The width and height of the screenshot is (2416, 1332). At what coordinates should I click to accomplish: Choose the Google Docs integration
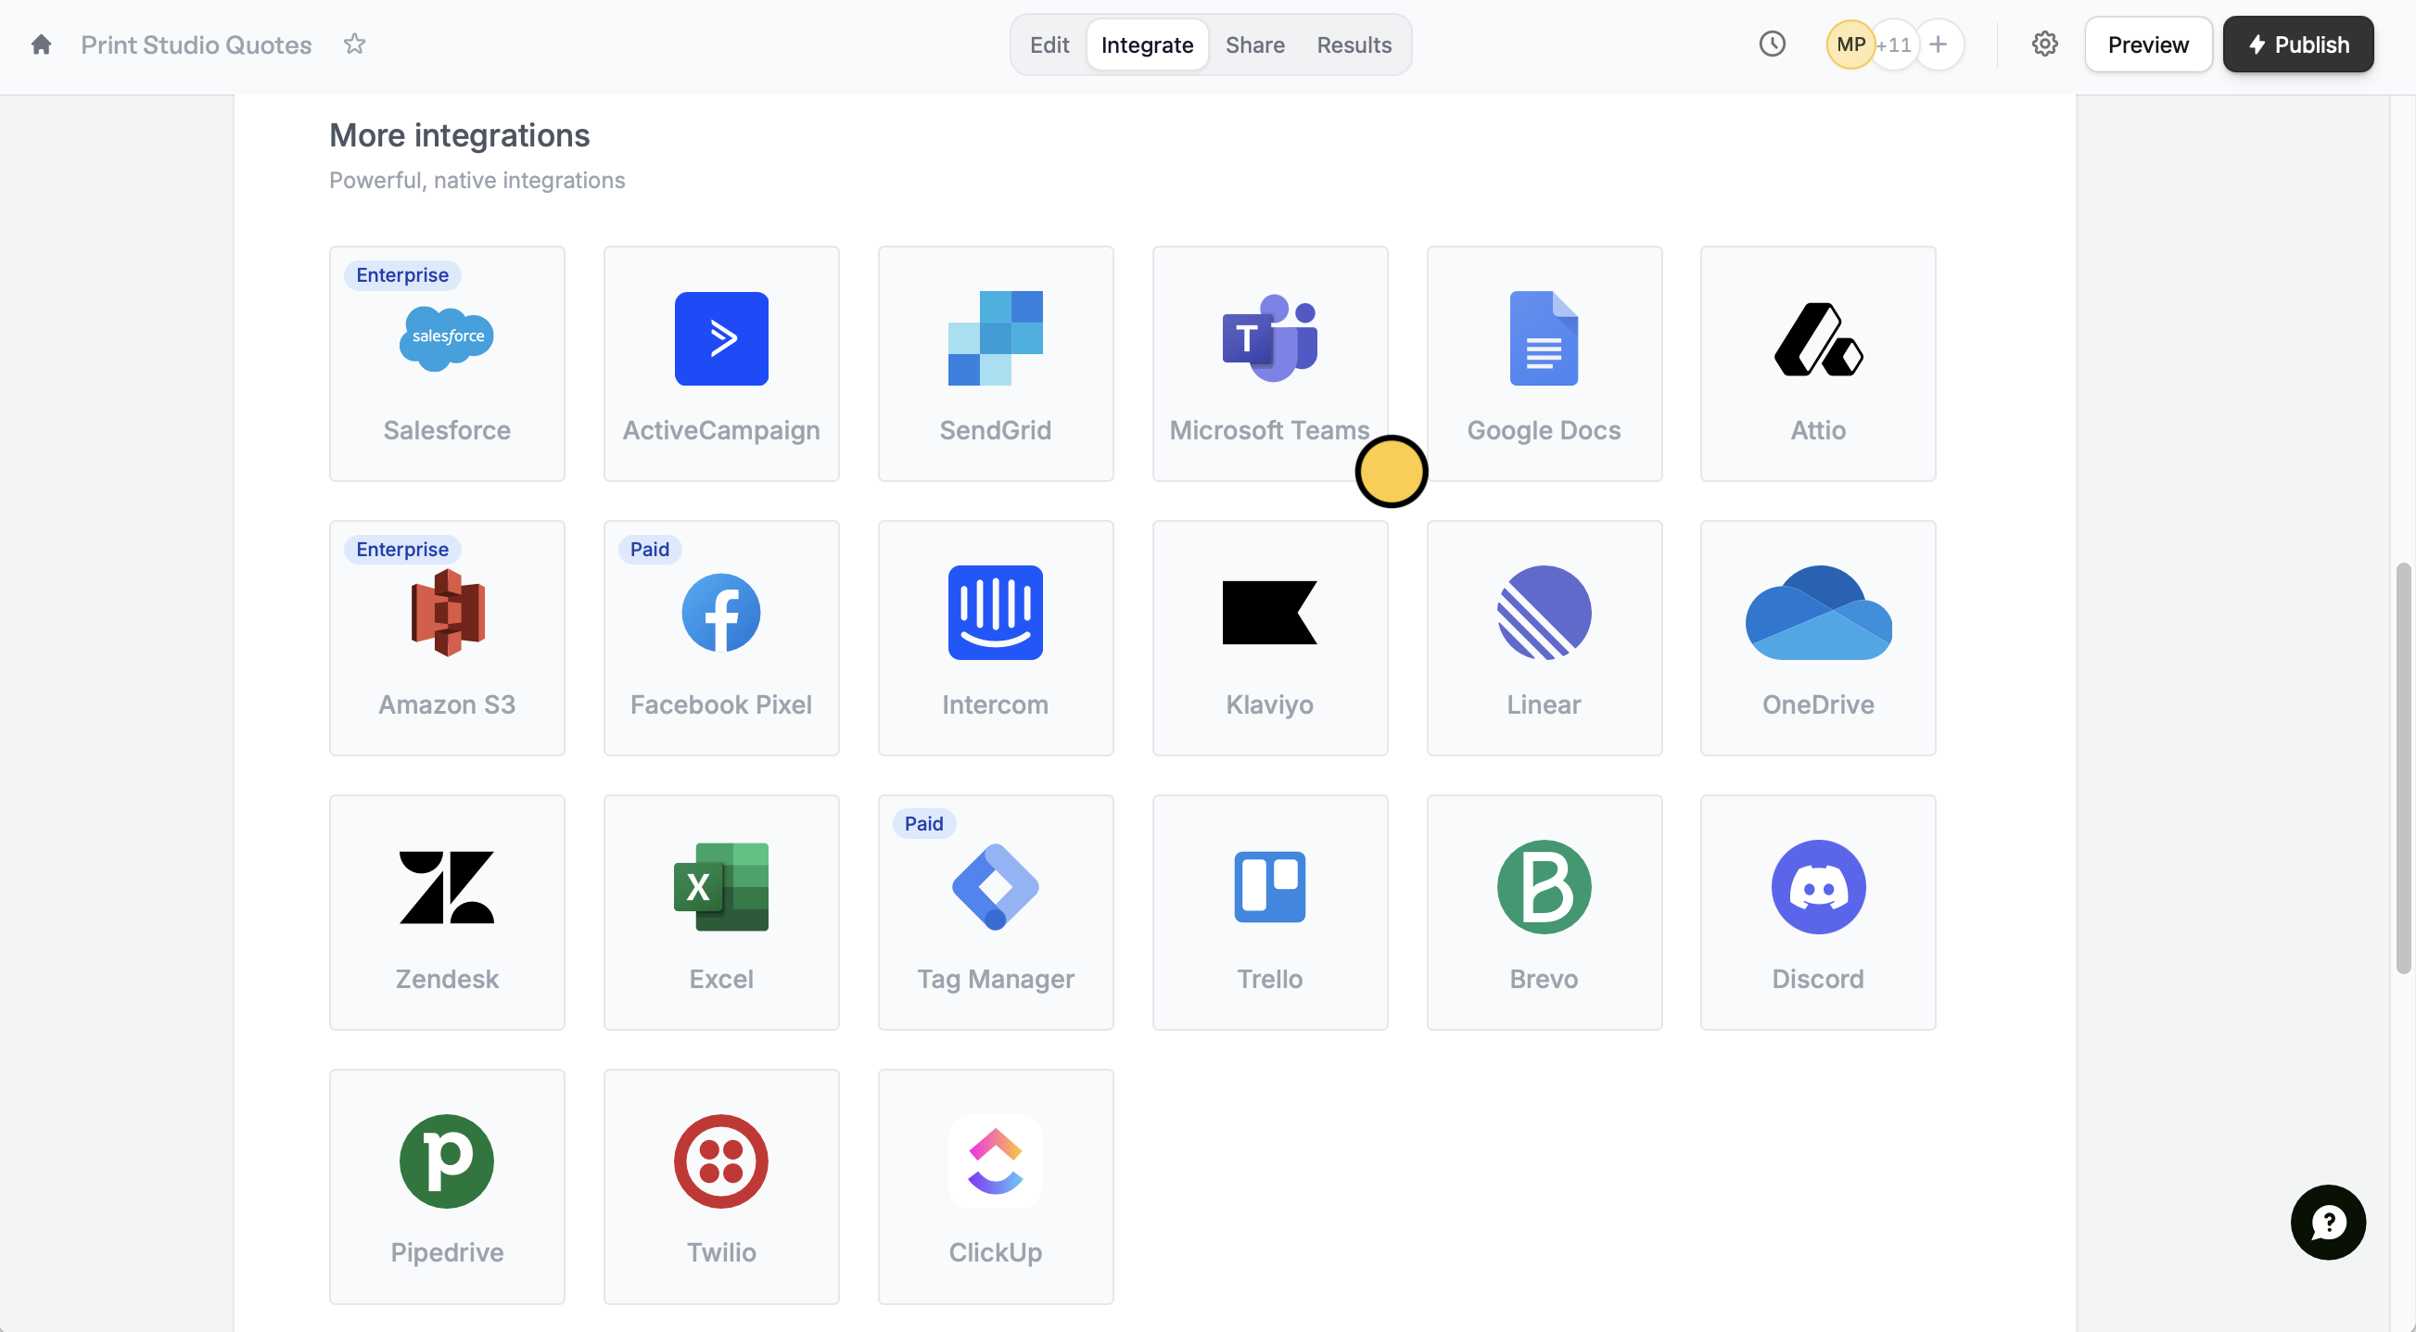point(1543,364)
